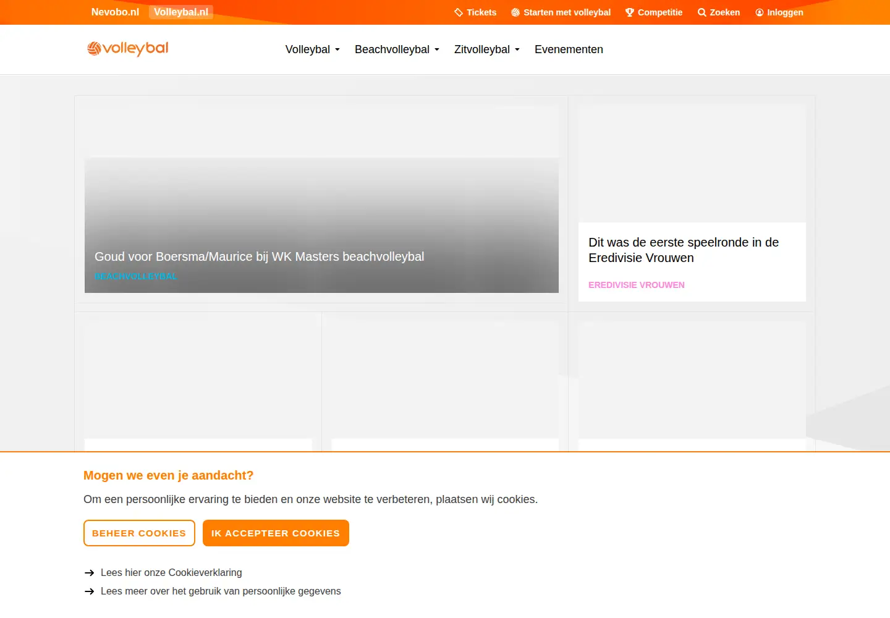This screenshot has height=618, width=890.
Task: Accept cookies with Ik accepteer cookies
Action: (x=276, y=533)
